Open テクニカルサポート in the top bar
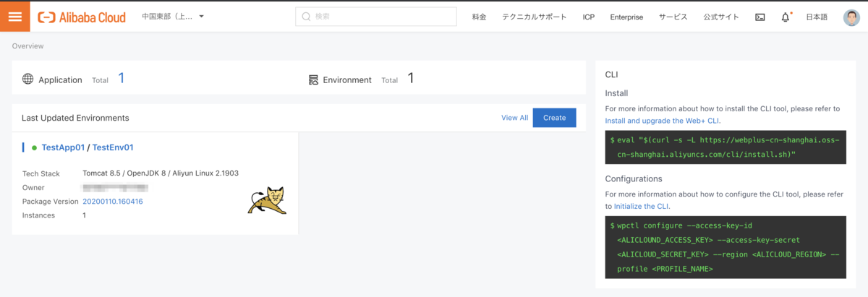The image size is (868, 297). pyautogui.click(x=535, y=17)
